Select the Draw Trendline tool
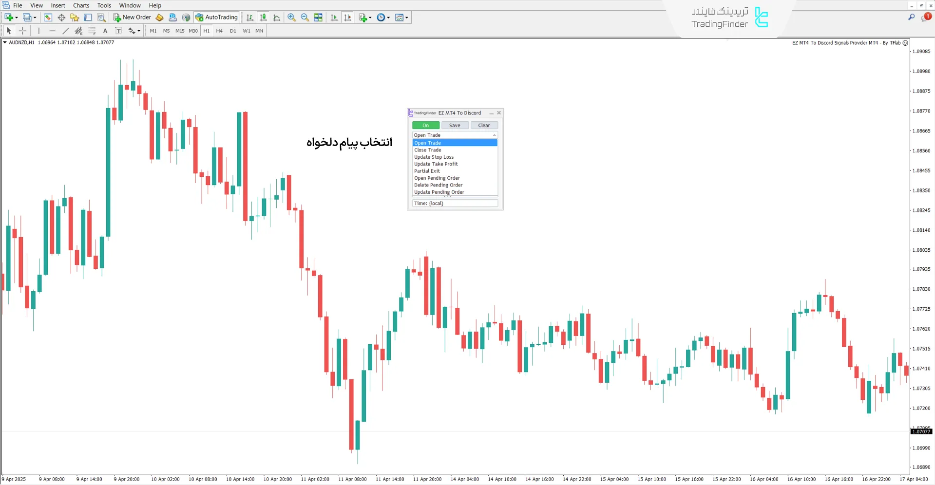Image resolution: width=935 pixels, height=485 pixels. (65, 31)
